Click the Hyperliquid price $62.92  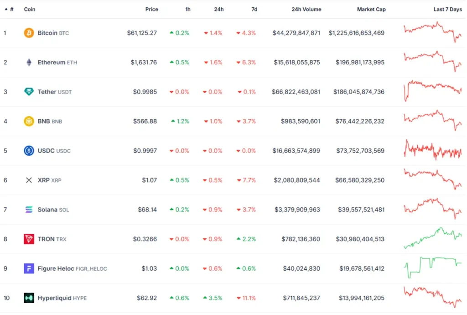click(x=147, y=298)
